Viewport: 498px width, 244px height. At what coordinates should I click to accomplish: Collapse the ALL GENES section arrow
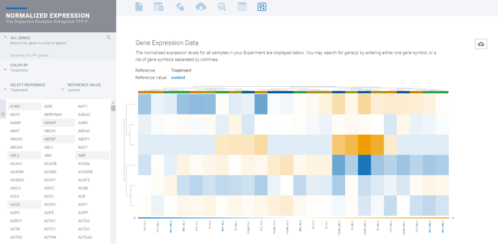coord(5,37)
